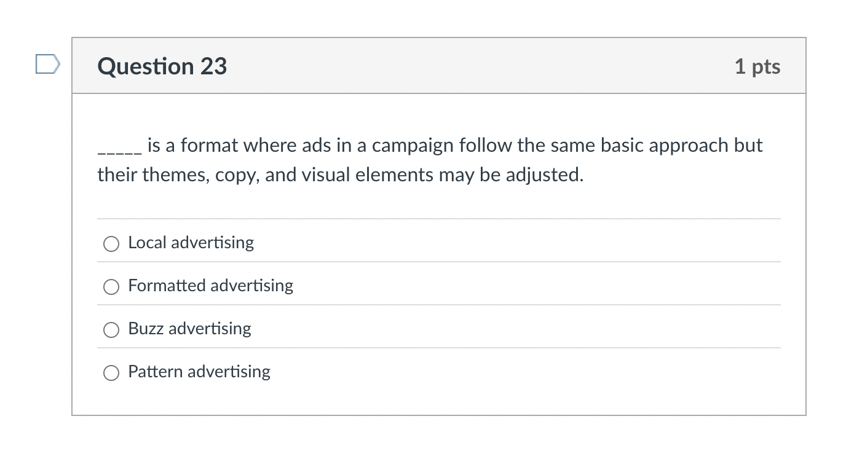Image resolution: width=854 pixels, height=451 pixels.
Task: Select the Local advertising radio button
Action: click(x=111, y=244)
